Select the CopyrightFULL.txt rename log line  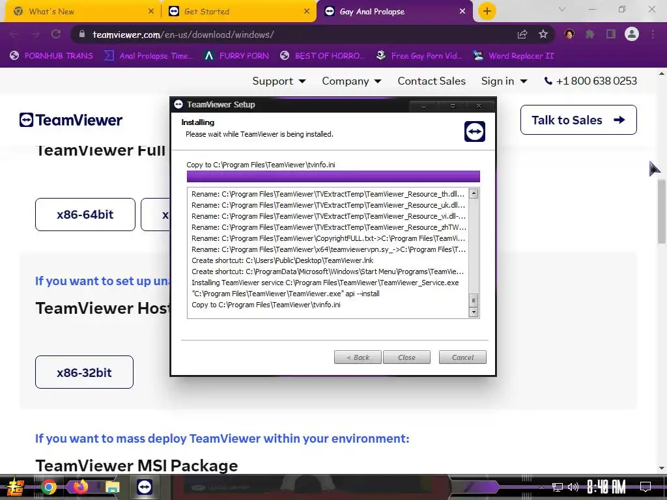(328, 238)
